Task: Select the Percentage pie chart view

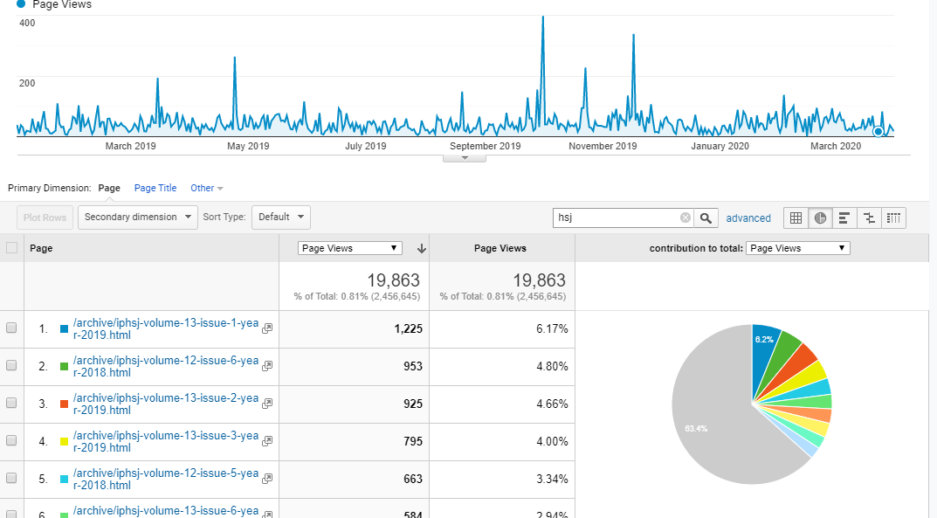Action: 820,218
